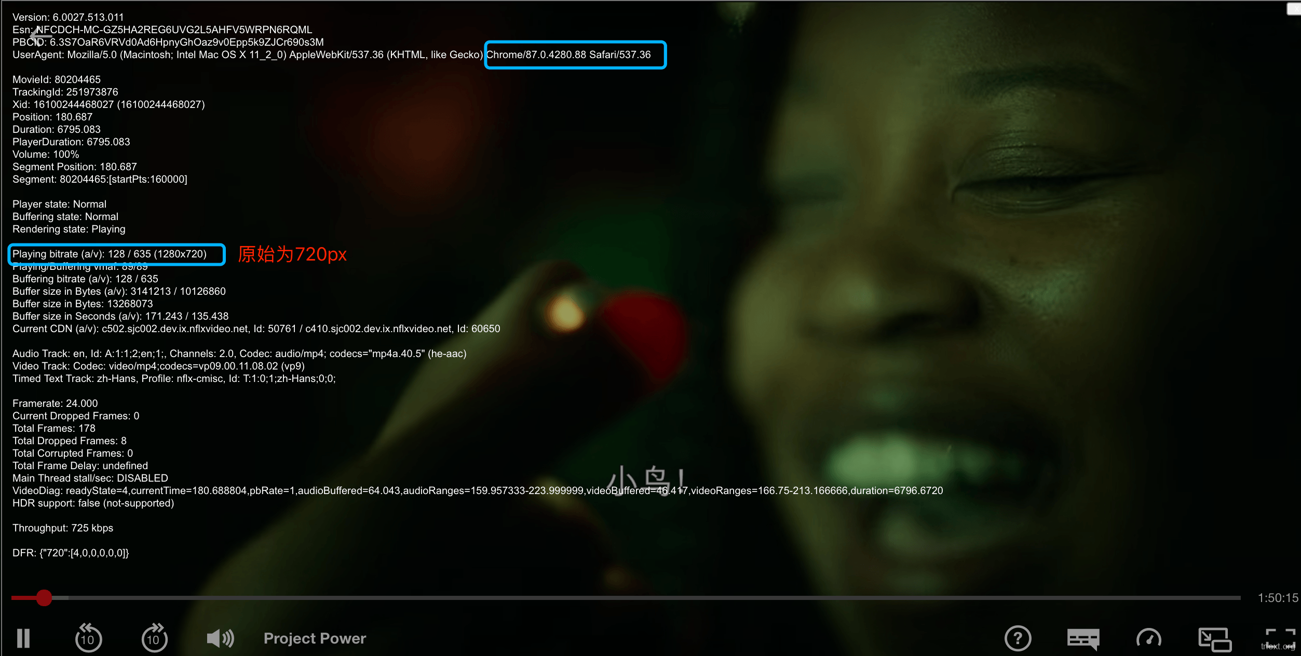
Task: Click the 'VideoDiag: readyState=4' line
Action: click(478, 490)
